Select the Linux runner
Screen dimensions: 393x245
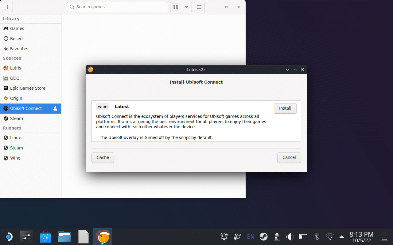click(x=30, y=138)
